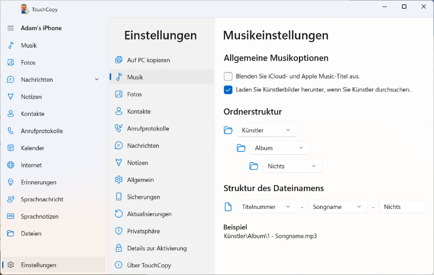Click the file icon beside Titelnummer dropdown
Screen dimensions: 434x275
click(x=228, y=207)
